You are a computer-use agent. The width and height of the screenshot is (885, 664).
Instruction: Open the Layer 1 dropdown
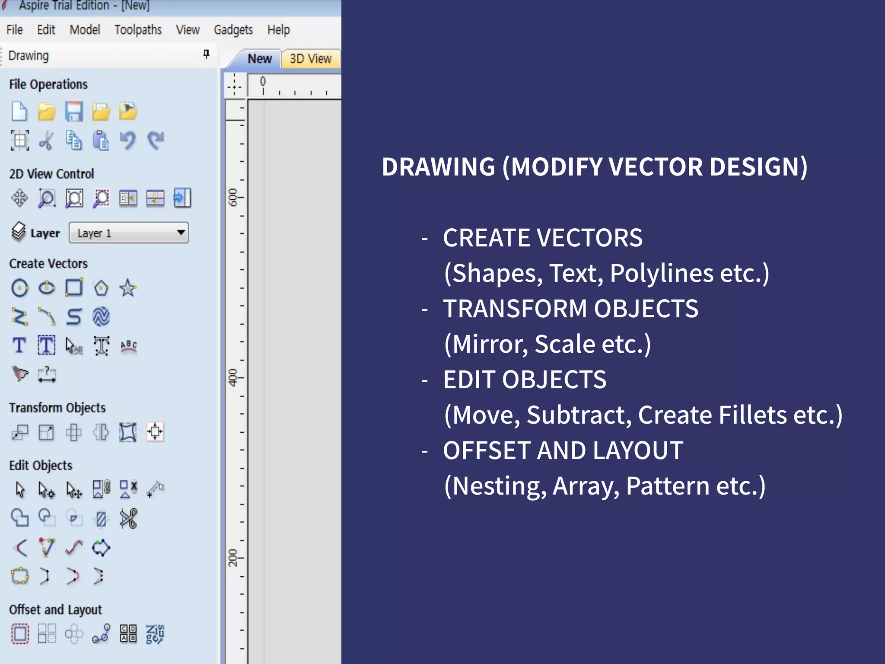(x=129, y=233)
